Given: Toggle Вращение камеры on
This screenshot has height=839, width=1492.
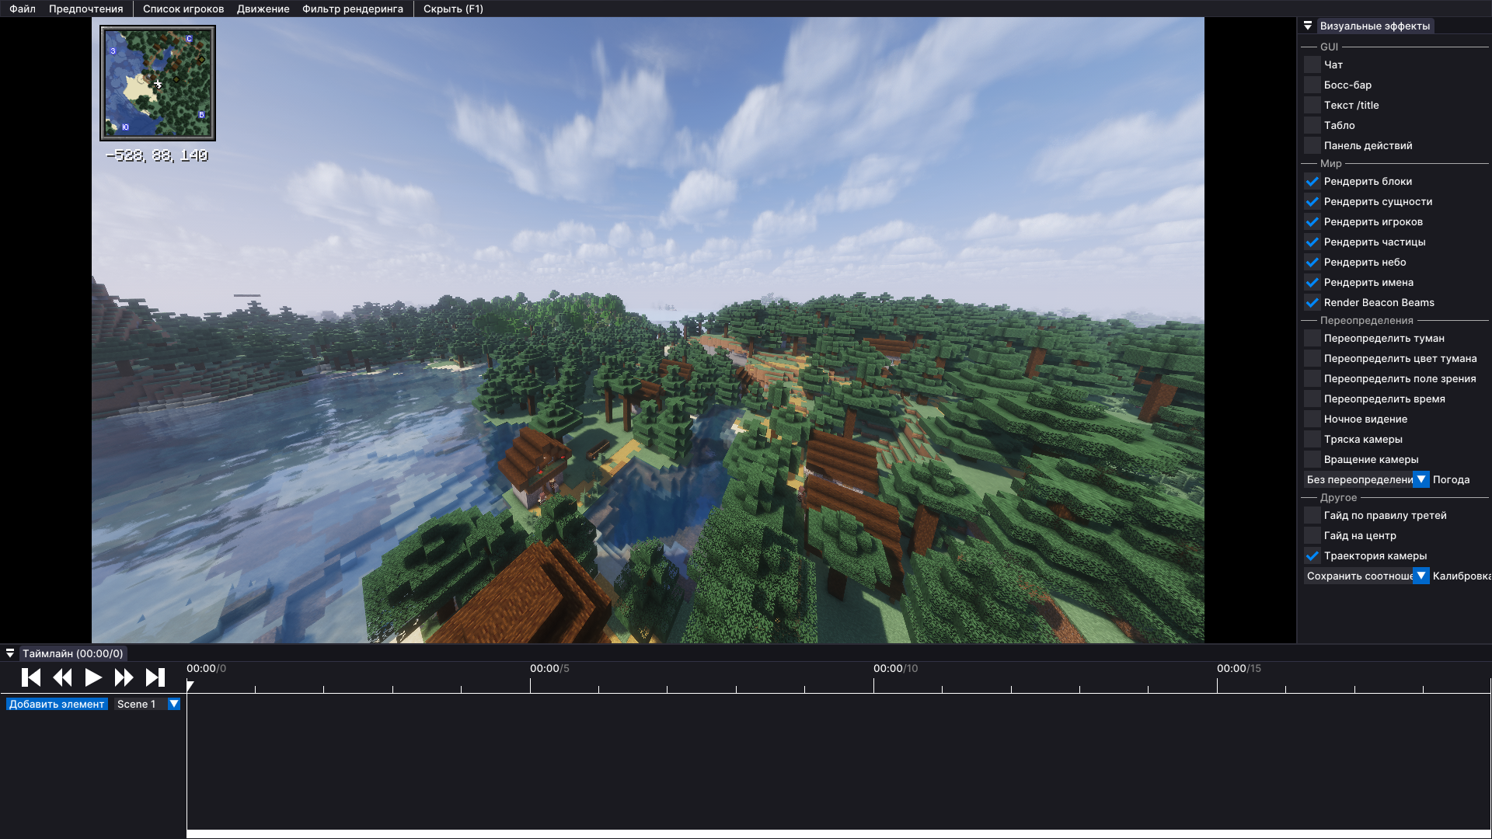Looking at the screenshot, I should (1312, 459).
